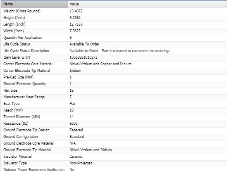Select the Reach (MM) label
The height and width of the screenshot is (171, 227).
click(13, 110)
